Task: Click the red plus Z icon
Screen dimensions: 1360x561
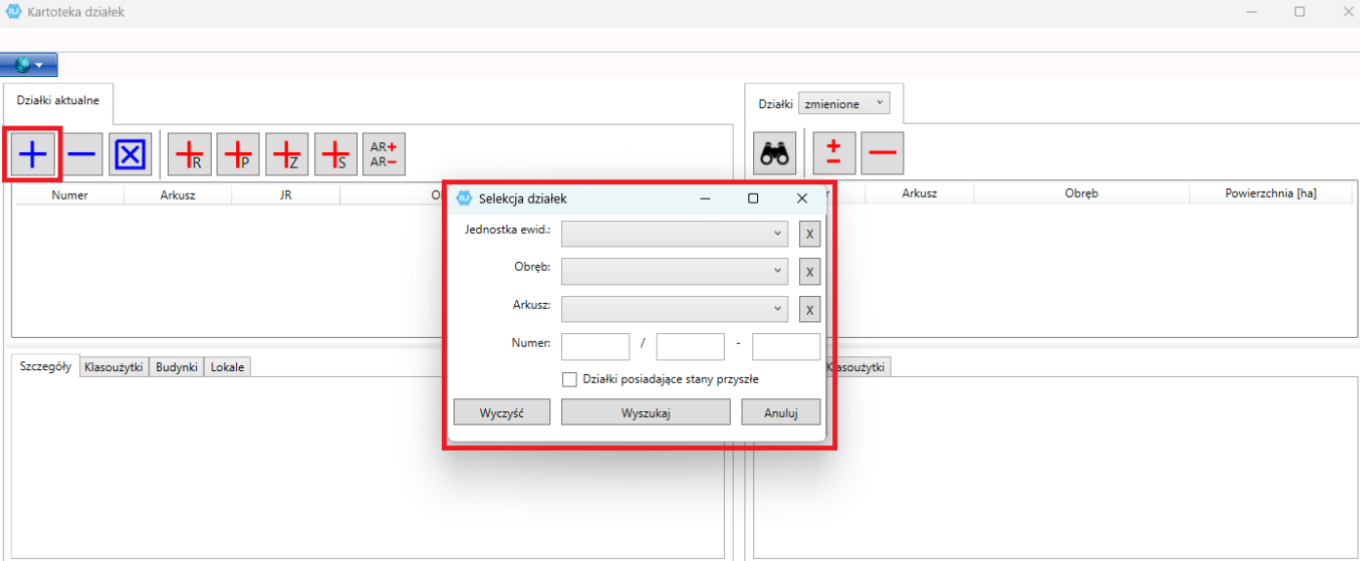Action: [287, 154]
